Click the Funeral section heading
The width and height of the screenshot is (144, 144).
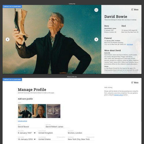click(x=108, y=38)
